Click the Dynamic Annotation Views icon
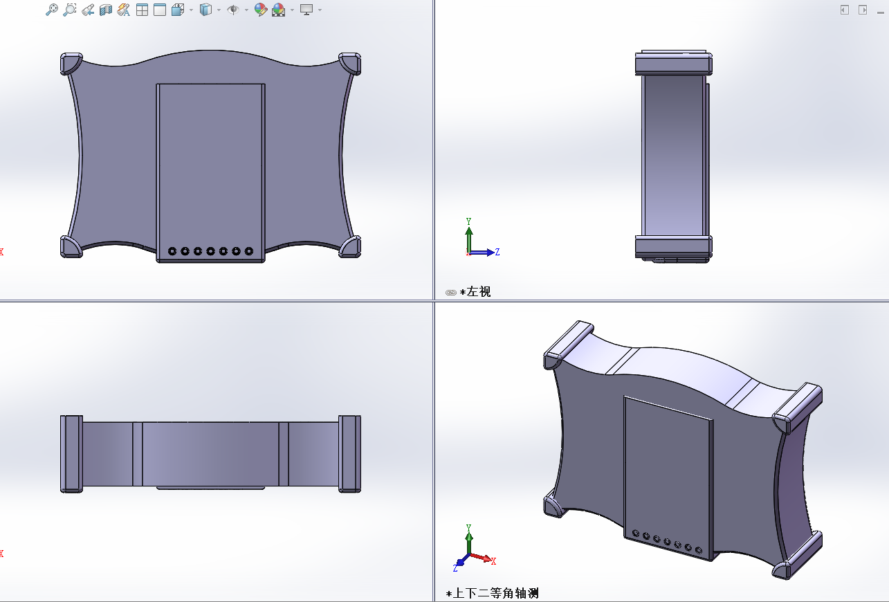Viewport: 889px width, 602px height. (x=124, y=10)
